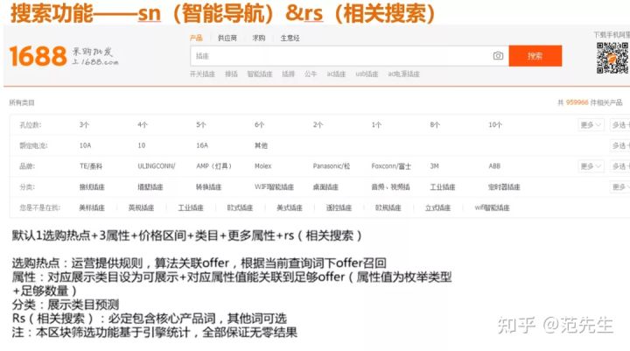Filter by AMP（灯具）brand
Screen dimensions: 630x351
(213, 166)
